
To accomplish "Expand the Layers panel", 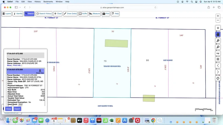I will (7, 13).
